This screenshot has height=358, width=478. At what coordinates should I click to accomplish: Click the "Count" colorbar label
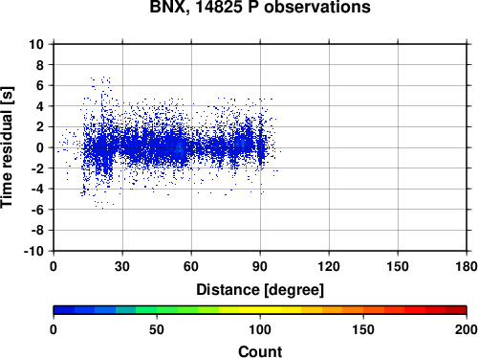pos(260,351)
